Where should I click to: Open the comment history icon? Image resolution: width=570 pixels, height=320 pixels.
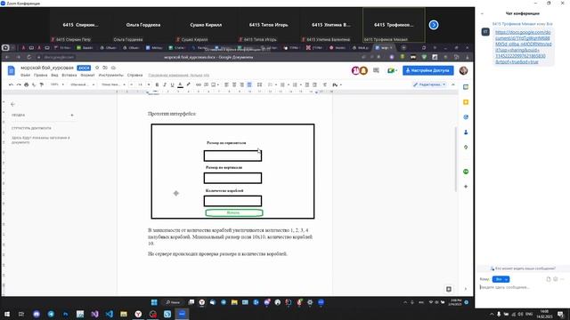pyautogui.click(x=376, y=70)
